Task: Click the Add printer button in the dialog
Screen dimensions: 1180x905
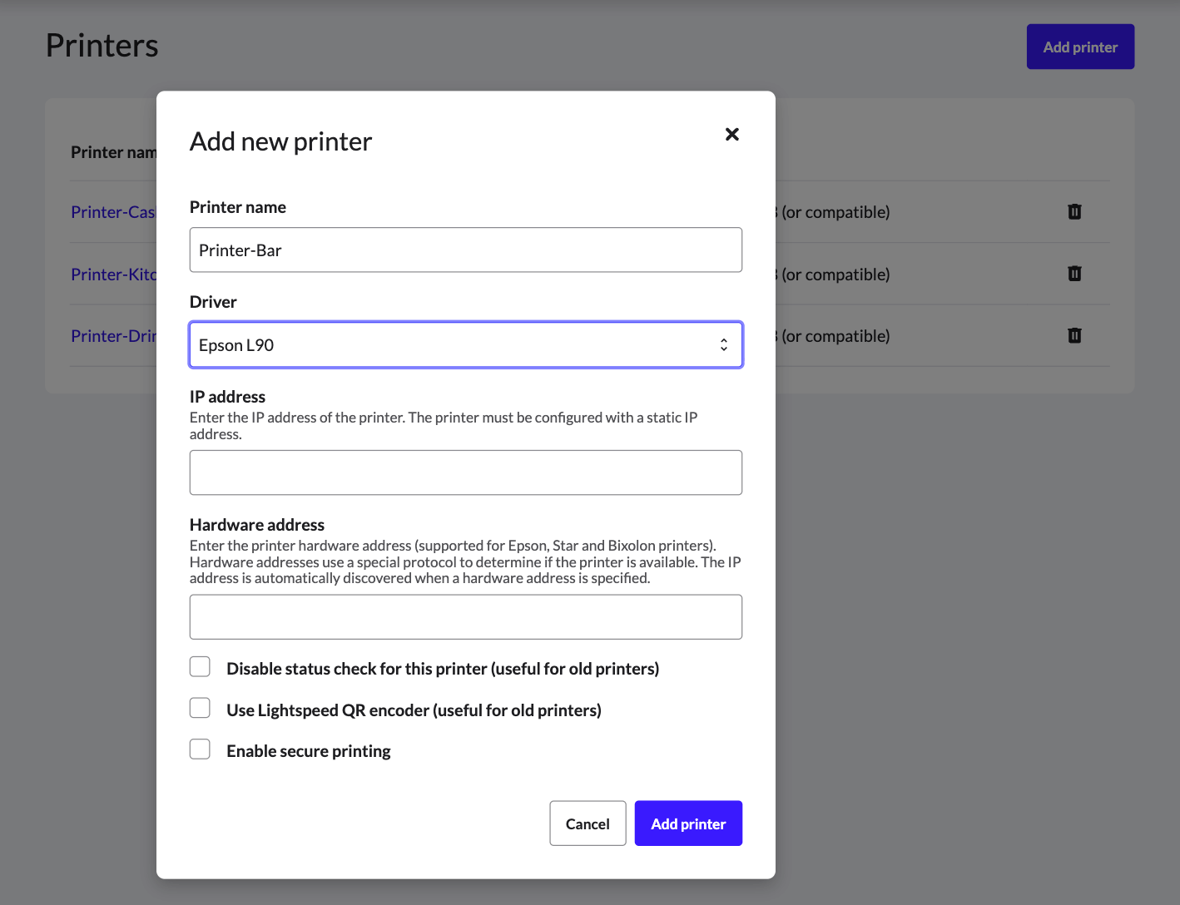Action: tap(688, 823)
